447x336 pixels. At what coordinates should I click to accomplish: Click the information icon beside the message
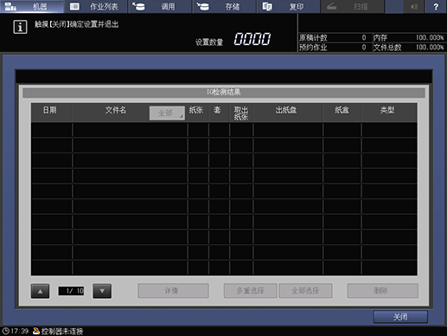click(x=20, y=27)
